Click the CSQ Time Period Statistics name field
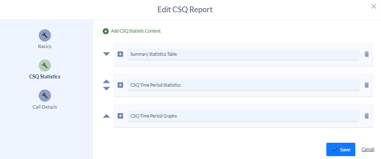381x159 pixels. [x=244, y=85]
